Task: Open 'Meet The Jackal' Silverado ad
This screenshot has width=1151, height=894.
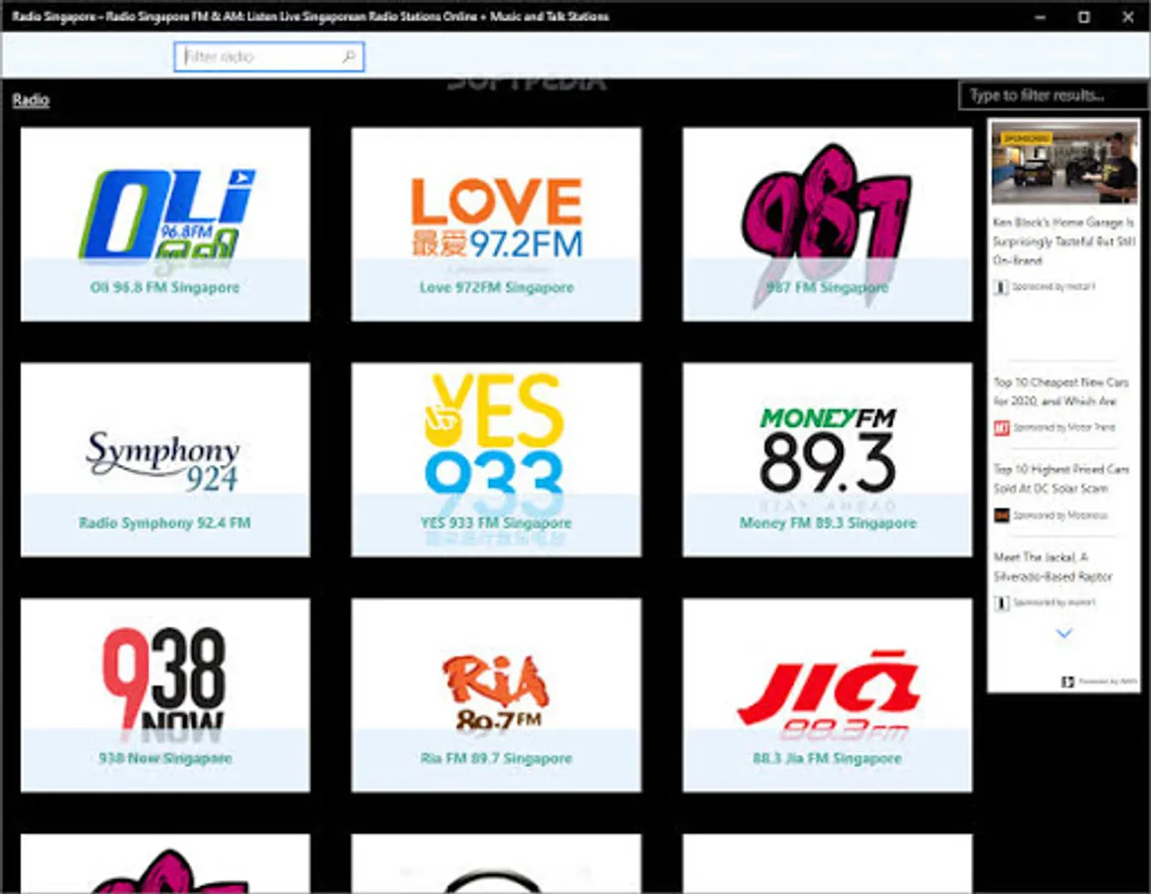Action: pyautogui.click(x=1053, y=567)
